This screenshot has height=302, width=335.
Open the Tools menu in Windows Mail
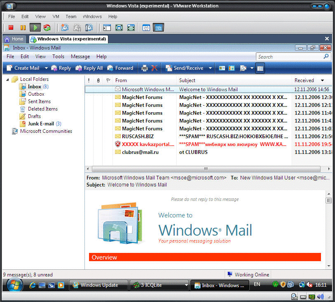click(x=59, y=57)
